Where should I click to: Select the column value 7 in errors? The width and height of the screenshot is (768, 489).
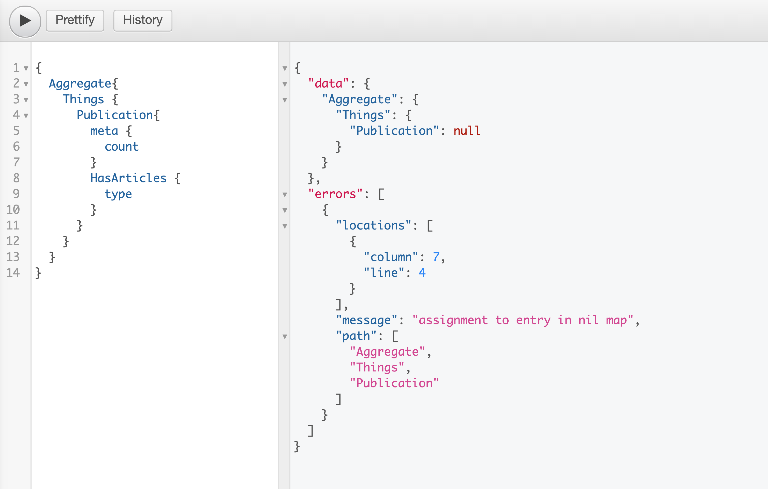pyautogui.click(x=436, y=256)
